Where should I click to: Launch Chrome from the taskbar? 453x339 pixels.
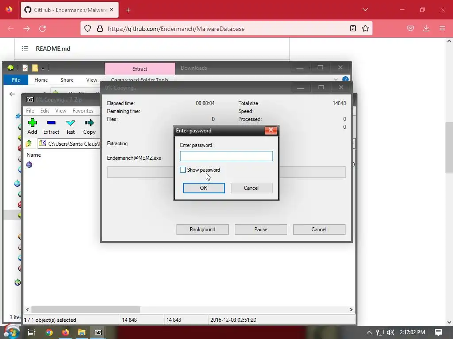tap(49, 332)
